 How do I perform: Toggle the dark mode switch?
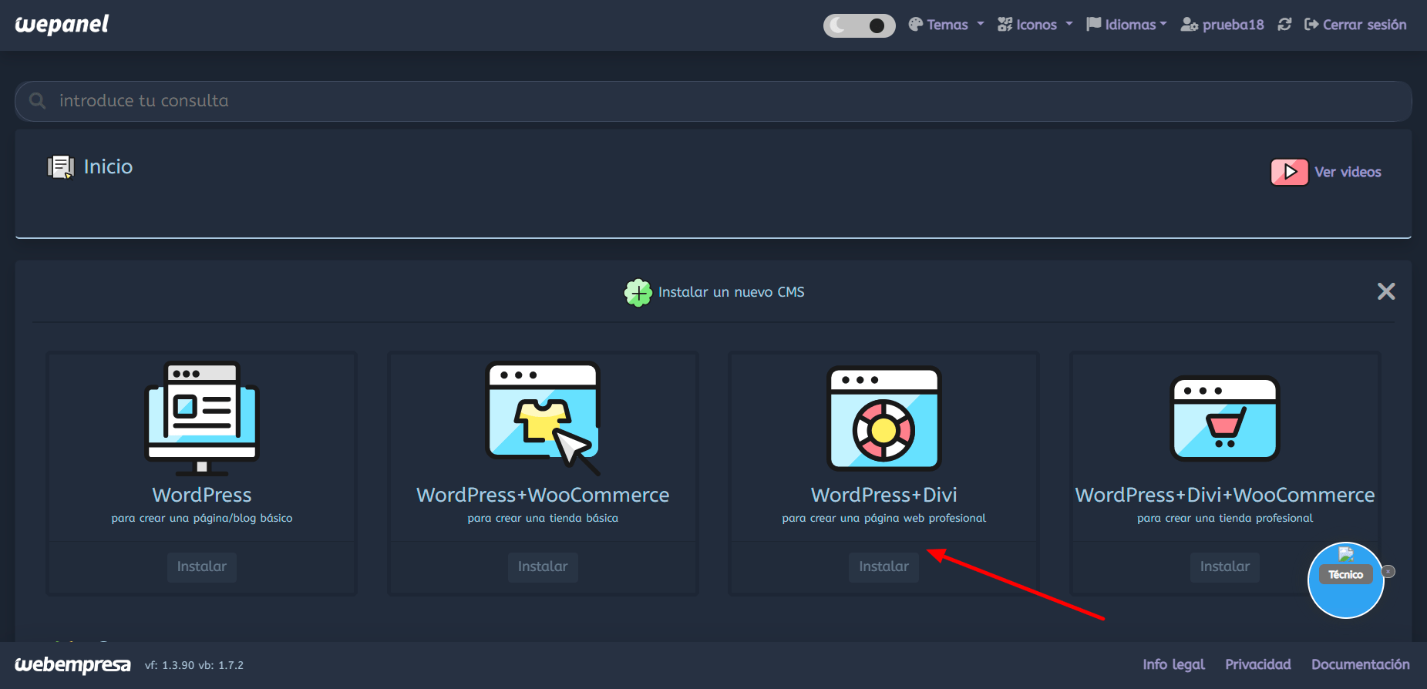[x=859, y=25]
